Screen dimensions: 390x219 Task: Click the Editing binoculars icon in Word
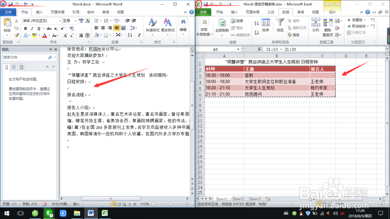pos(183,22)
